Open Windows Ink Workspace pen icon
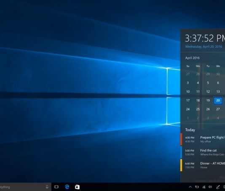 point(218,187)
